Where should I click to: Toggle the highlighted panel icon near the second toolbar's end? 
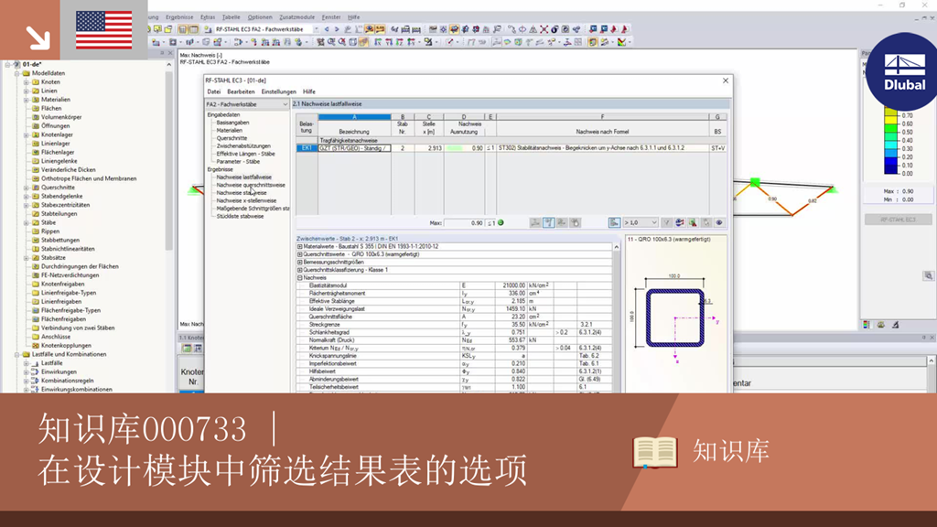tap(592, 42)
